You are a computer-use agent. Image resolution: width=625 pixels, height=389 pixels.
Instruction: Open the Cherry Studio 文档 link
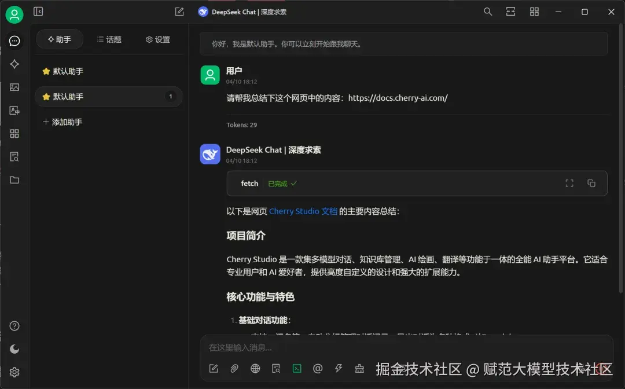click(x=303, y=211)
